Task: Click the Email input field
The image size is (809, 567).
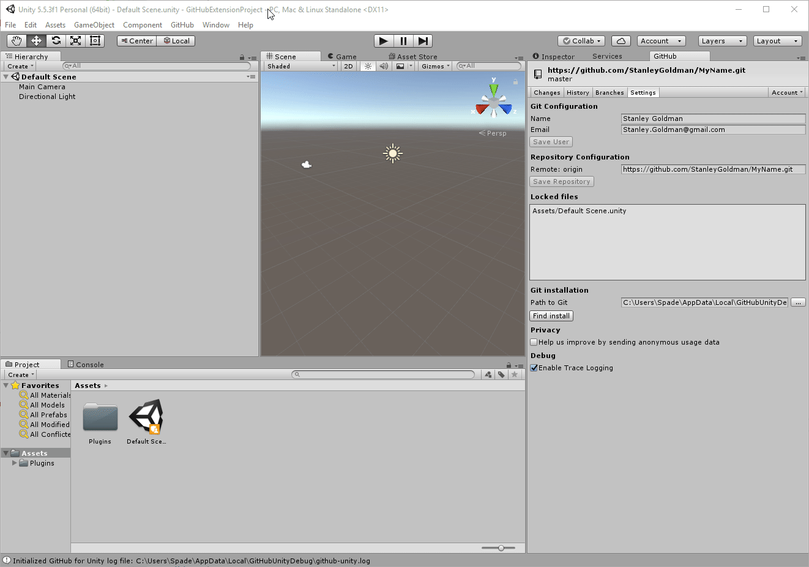Action: [714, 130]
